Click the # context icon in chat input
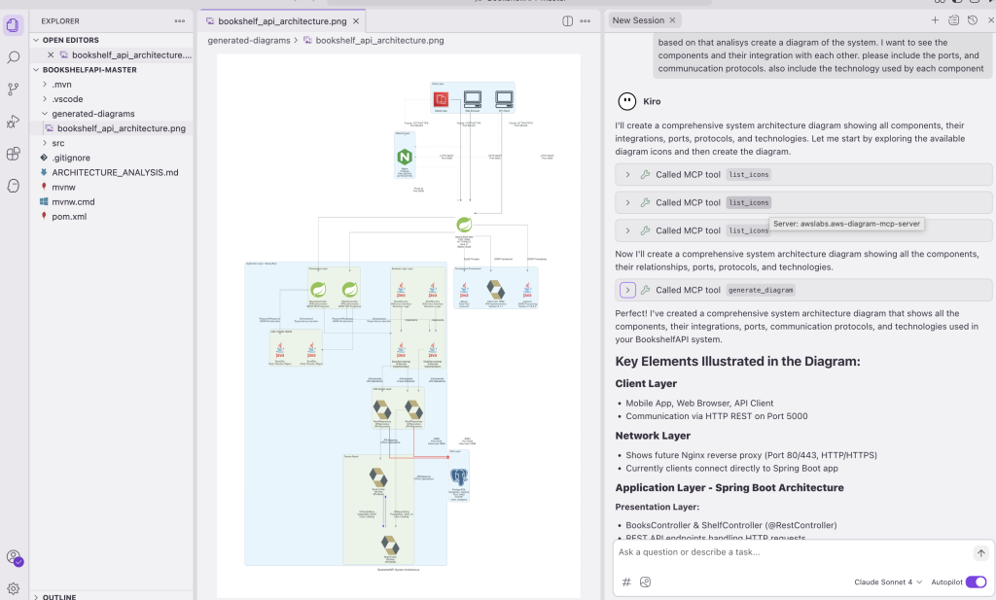The width and height of the screenshot is (996, 600). point(625,582)
